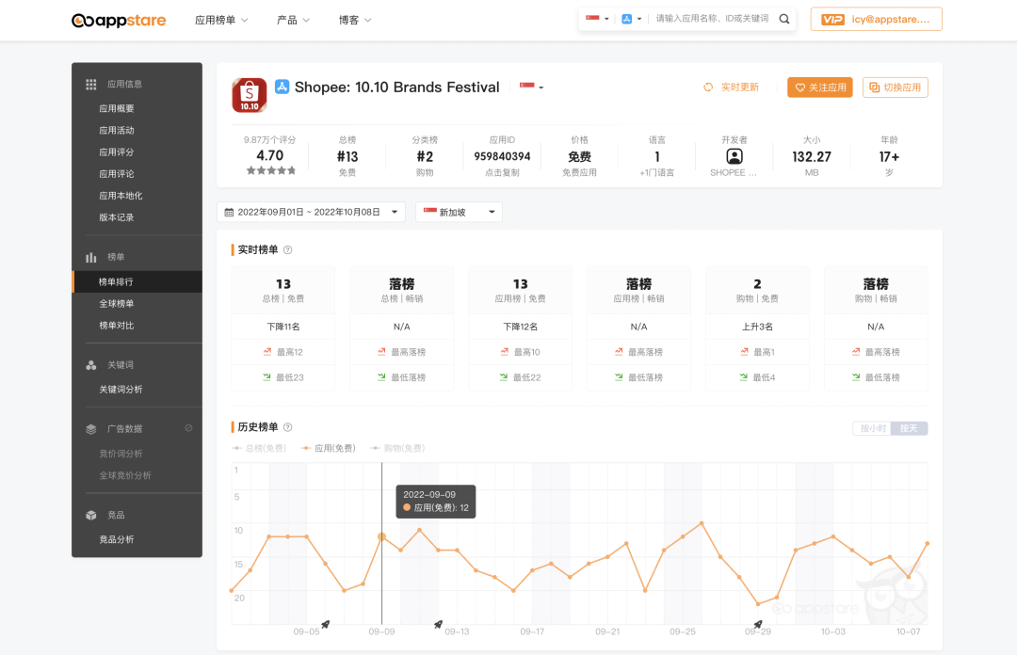
Task: Click help icon beside 实时榜单
Action: point(288,250)
